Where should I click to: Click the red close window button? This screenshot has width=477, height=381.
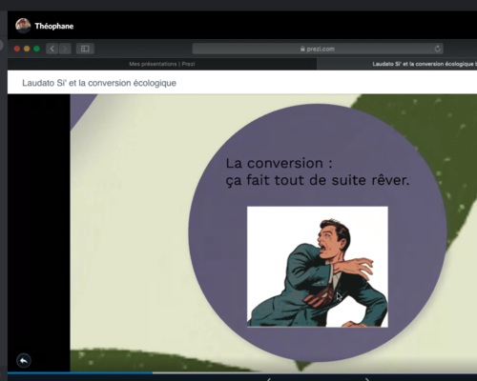click(x=17, y=49)
